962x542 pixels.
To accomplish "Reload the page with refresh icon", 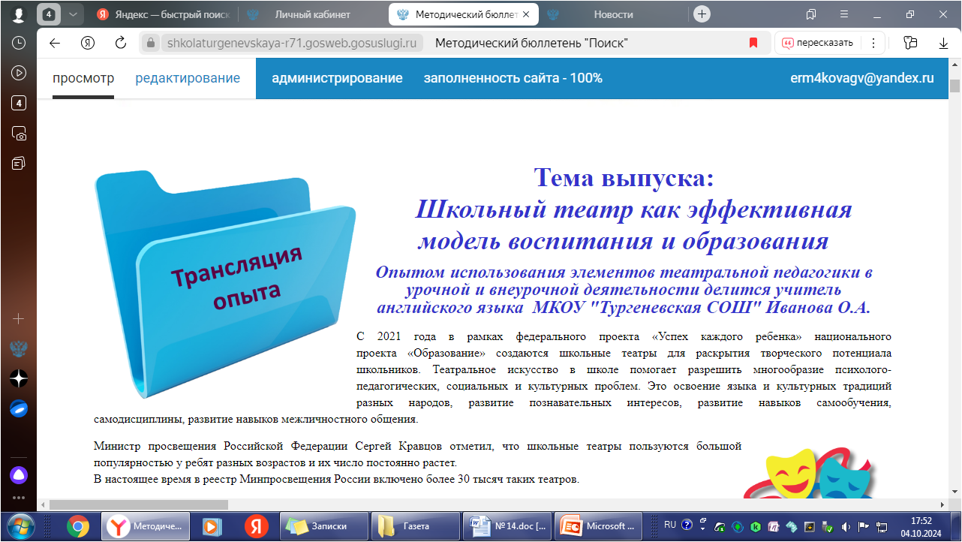I will 120,43.
